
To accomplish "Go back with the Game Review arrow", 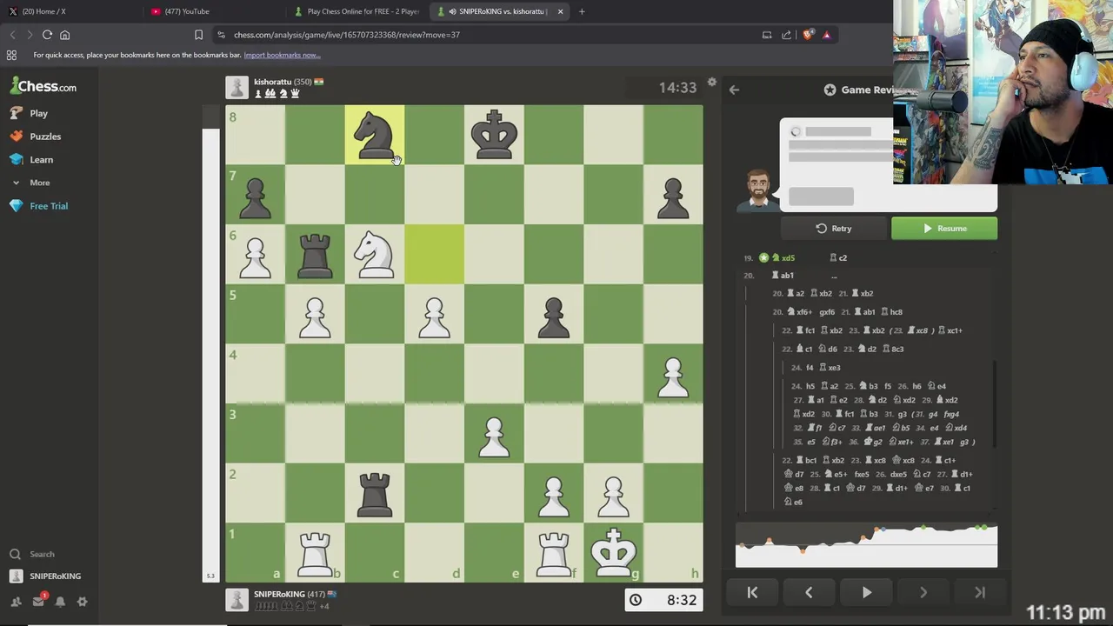I will pyautogui.click(x=734, y=90).
